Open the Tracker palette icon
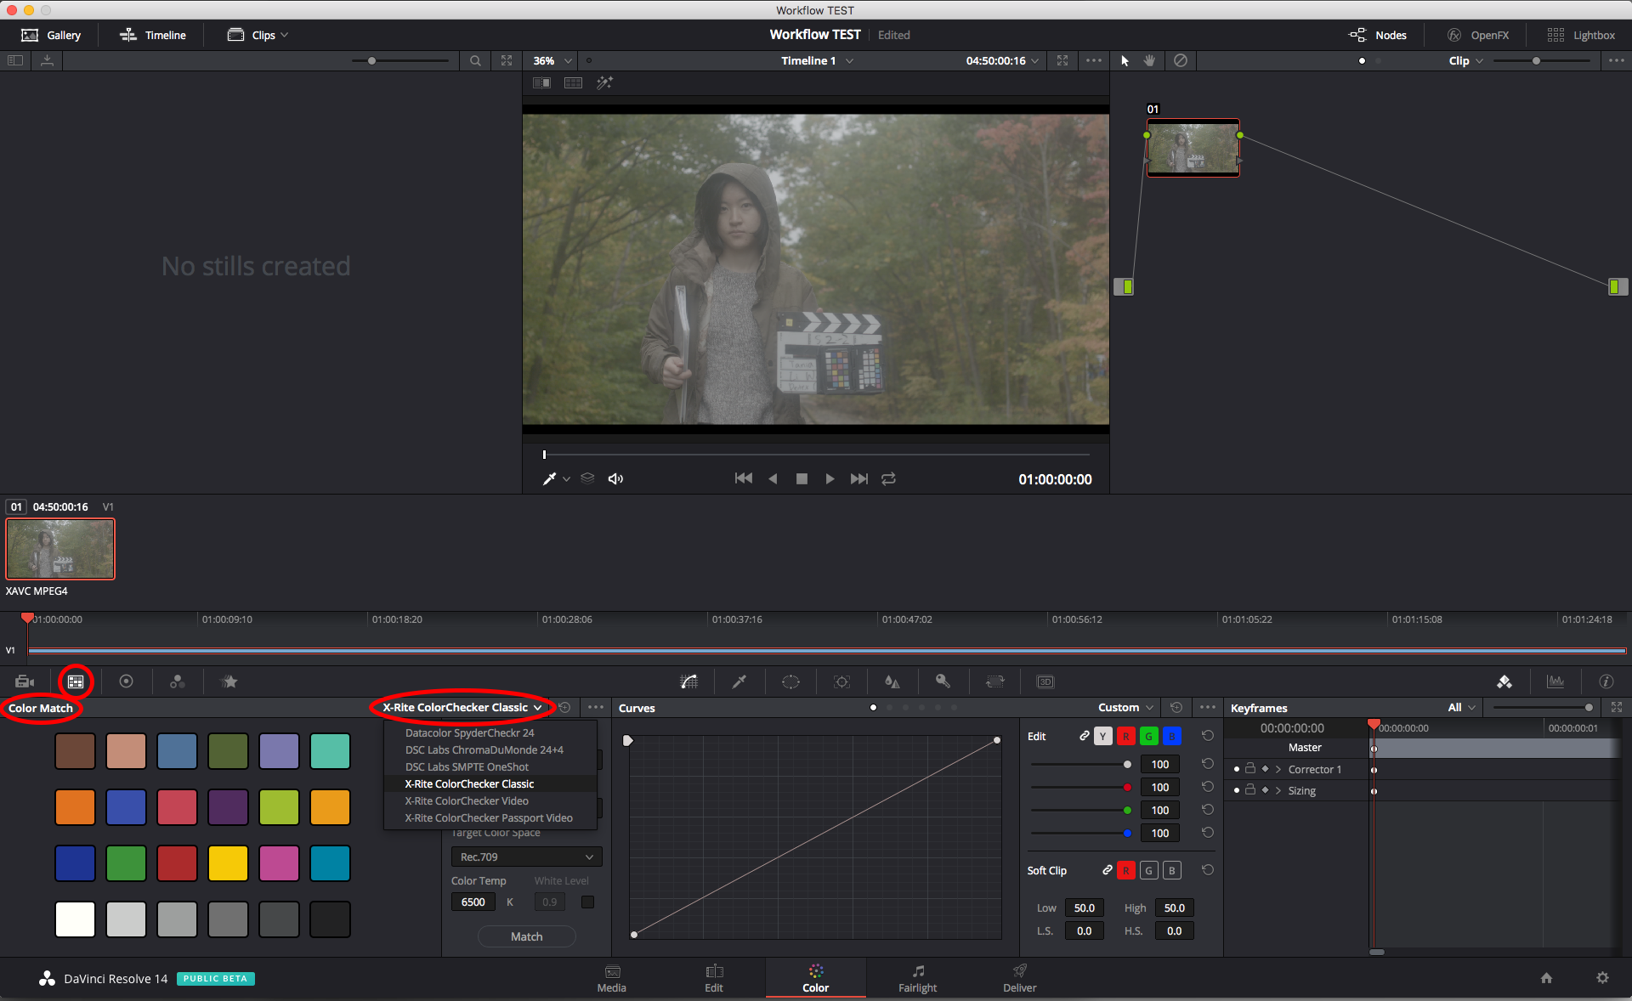This screenshot has width=1632, height=1001. click(841, 681)
